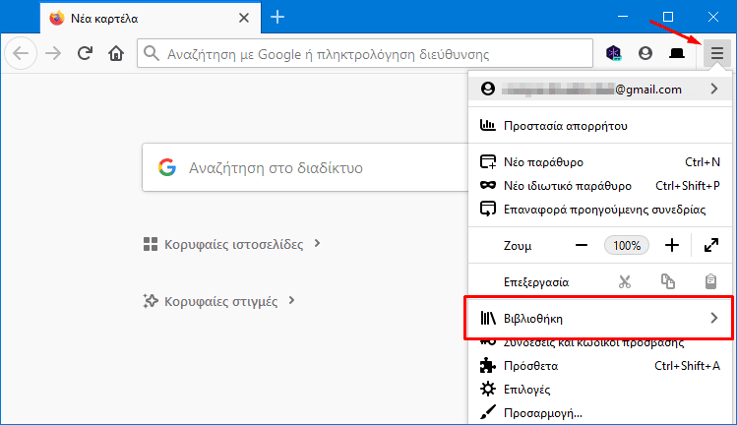
Task: Click the Cut scissors icon
Action: tap(624, 281)
